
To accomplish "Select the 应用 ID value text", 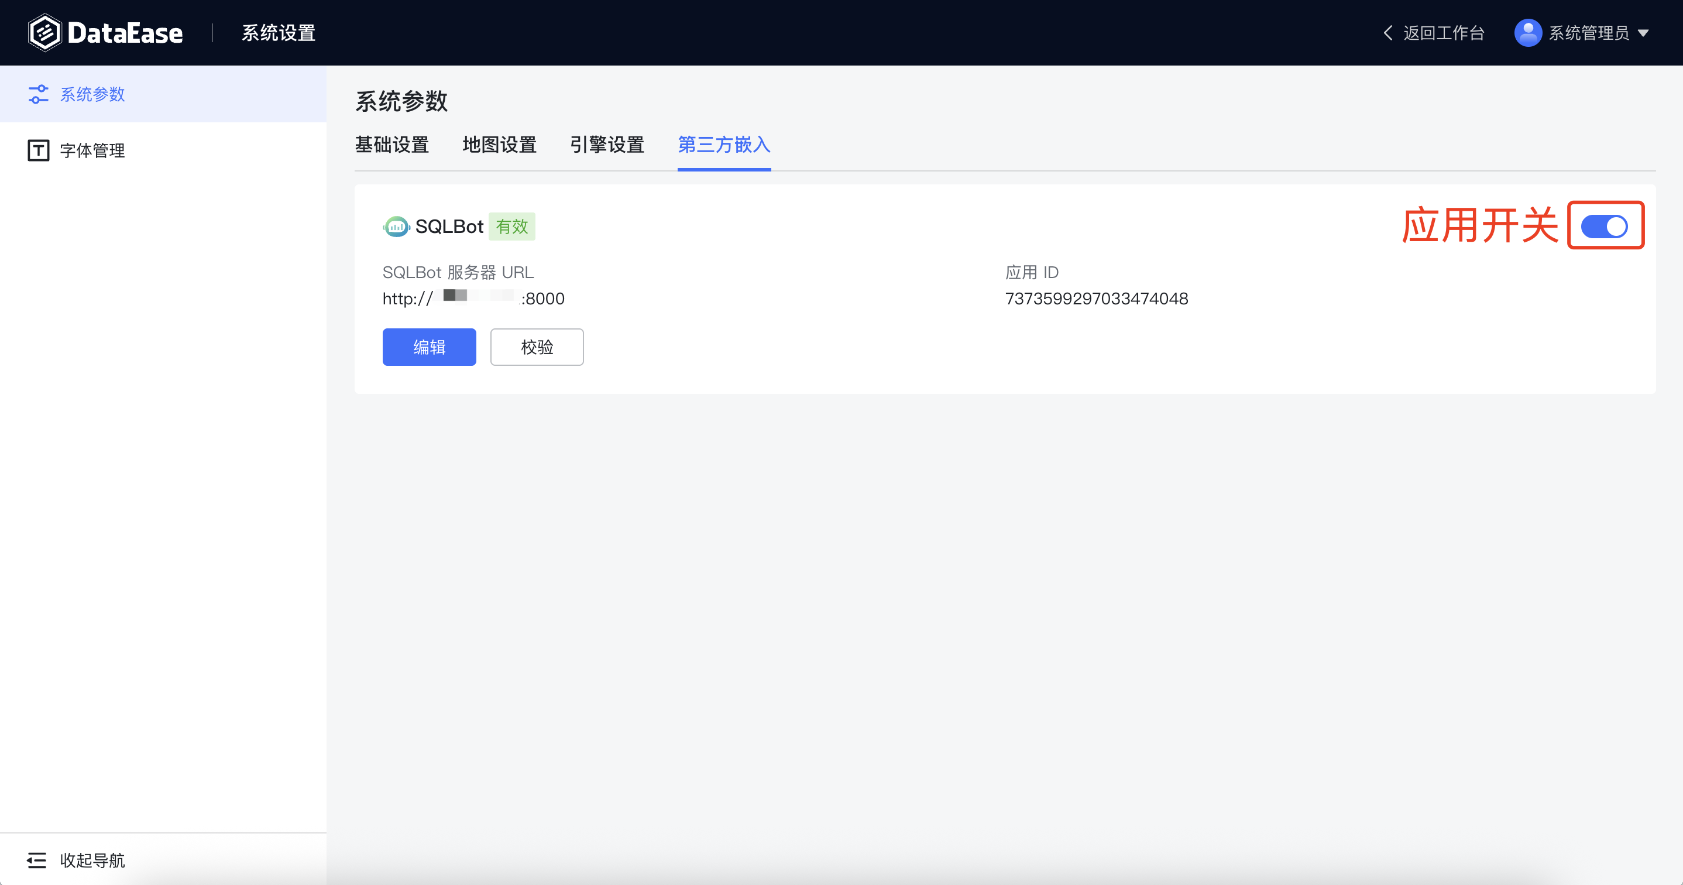I will [x=1097, y=299].
